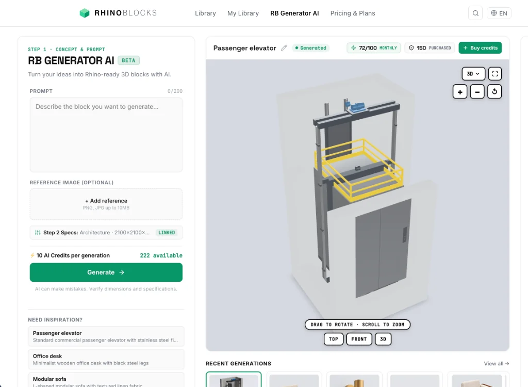Image resolution: width=528 pixels, height=387 pixels.
Task: Select the third recent generation thumbnail
Action: pyautogui.click(x=354, y=380)
